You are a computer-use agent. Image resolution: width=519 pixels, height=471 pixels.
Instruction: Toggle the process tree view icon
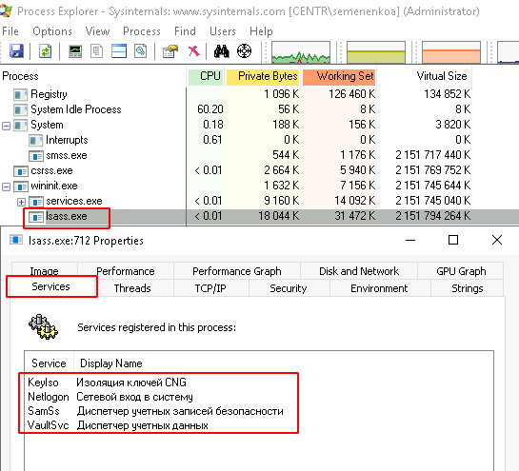97,51
